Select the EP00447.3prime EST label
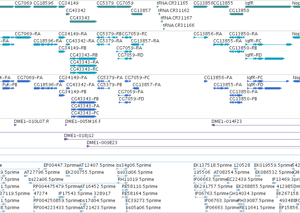This screenshot has height=213, width=300. pyautogui.click(x=61, y=165)
